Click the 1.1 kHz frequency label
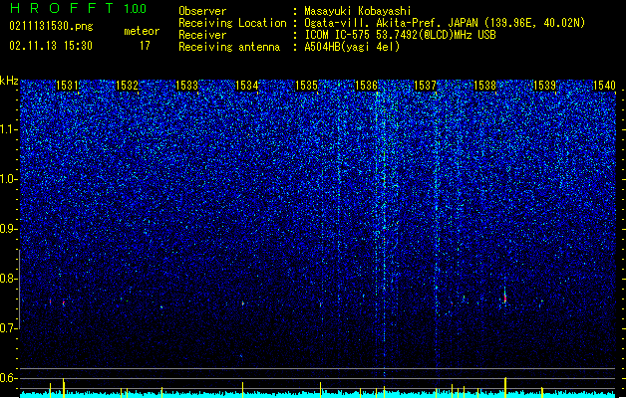This screenshot has height=398, width=627. tap(9, 129)
